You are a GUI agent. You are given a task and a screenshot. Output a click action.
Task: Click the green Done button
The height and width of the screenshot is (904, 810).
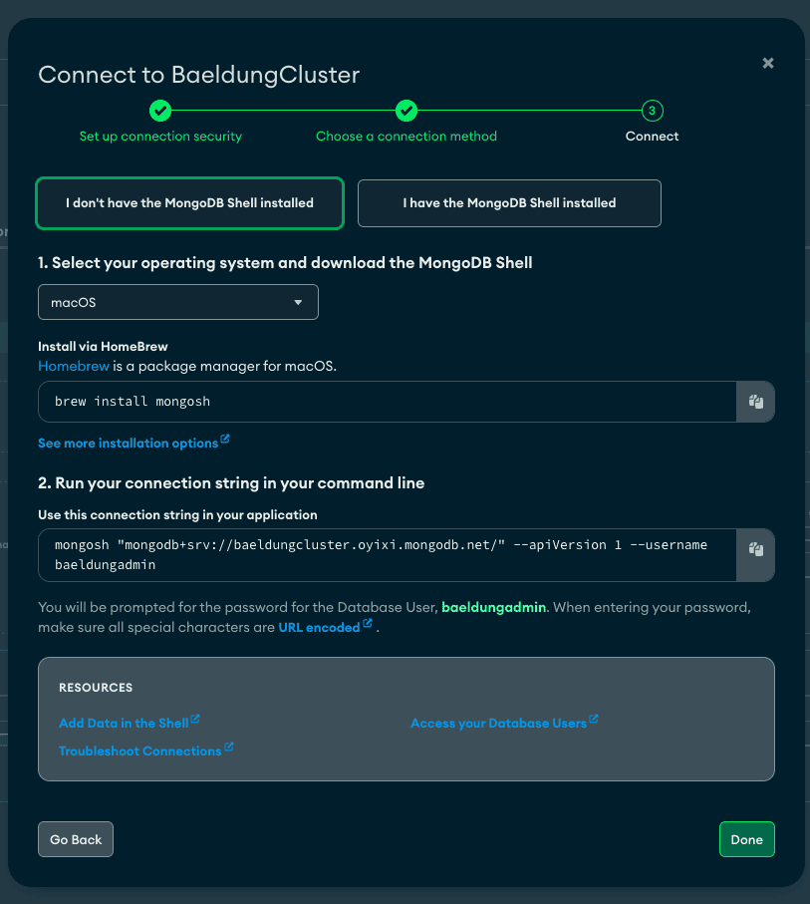(x=746, y=839)
